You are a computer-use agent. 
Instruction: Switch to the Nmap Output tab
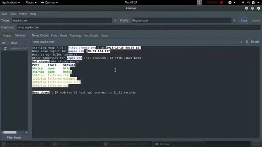(x=40, y=36)
